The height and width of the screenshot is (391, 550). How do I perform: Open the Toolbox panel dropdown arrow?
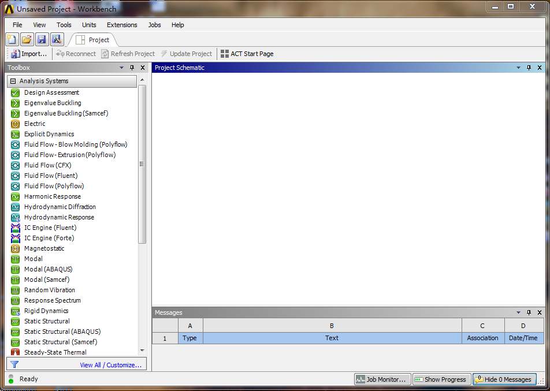pos(121,68)
